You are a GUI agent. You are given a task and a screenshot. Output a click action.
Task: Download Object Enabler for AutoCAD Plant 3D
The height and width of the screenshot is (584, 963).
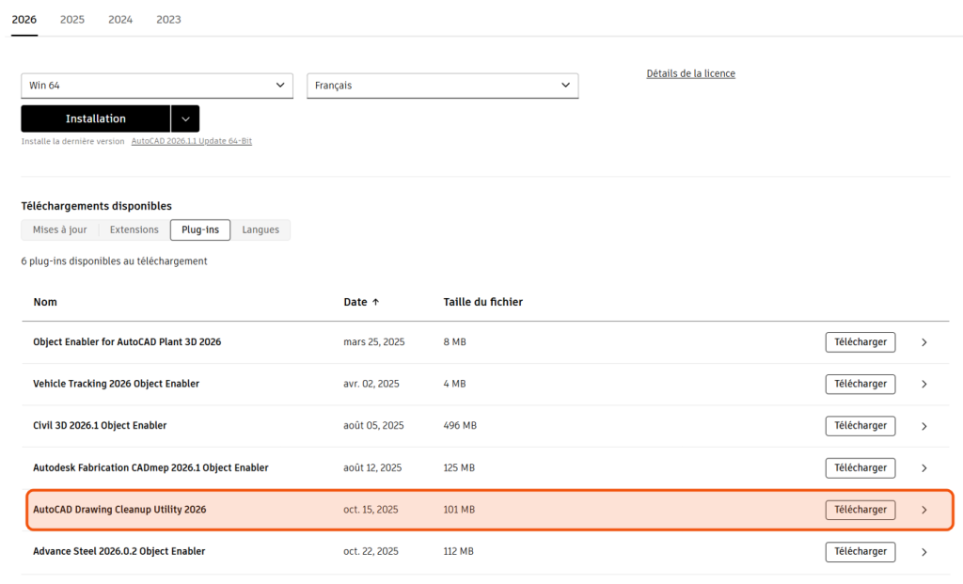860,342
